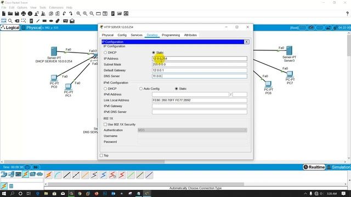Select the Draw Ellipse tool

click(51, 21)
